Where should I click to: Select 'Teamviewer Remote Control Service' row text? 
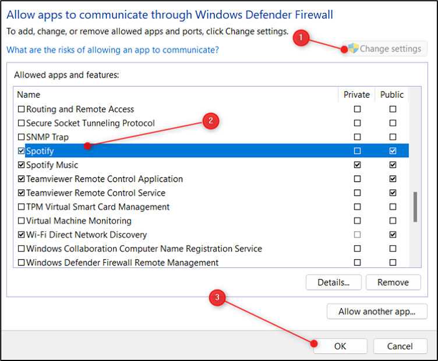click(x=96, y=193)
